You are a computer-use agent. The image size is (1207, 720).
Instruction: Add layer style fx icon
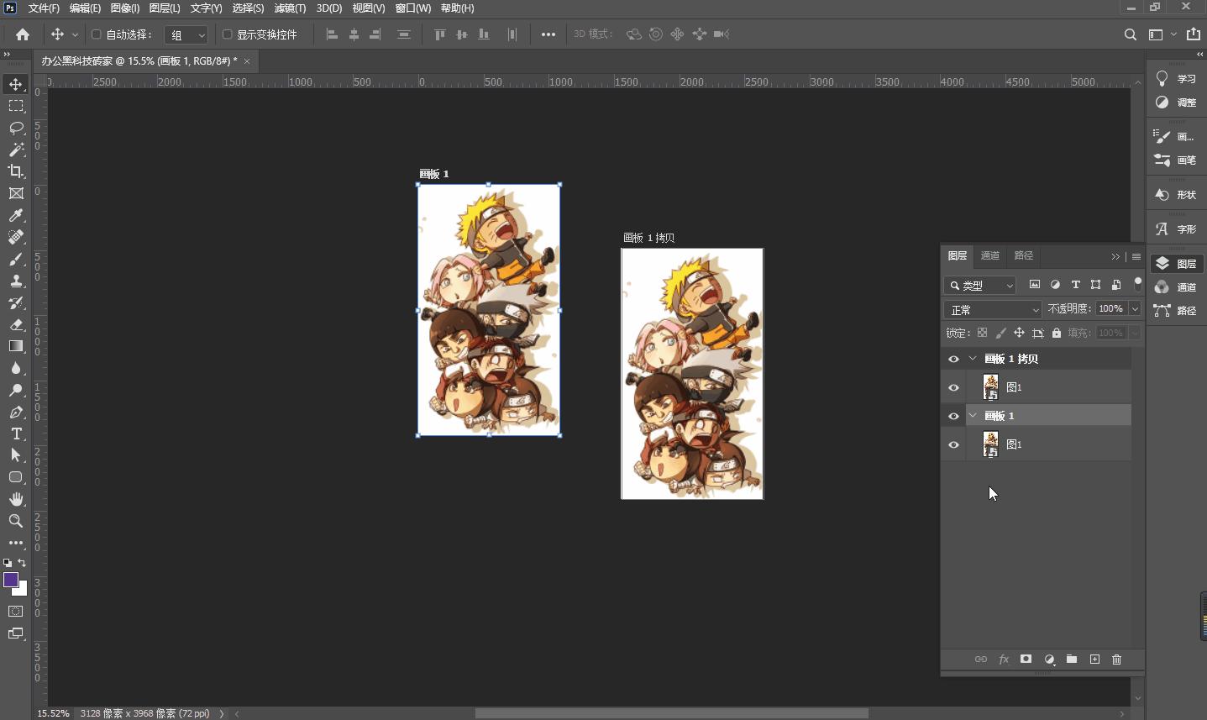1004,660
